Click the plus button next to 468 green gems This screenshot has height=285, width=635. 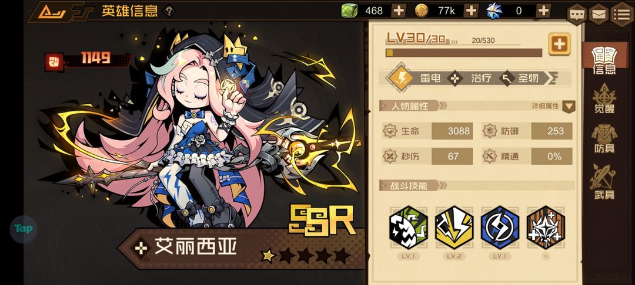tap(399, 11)
